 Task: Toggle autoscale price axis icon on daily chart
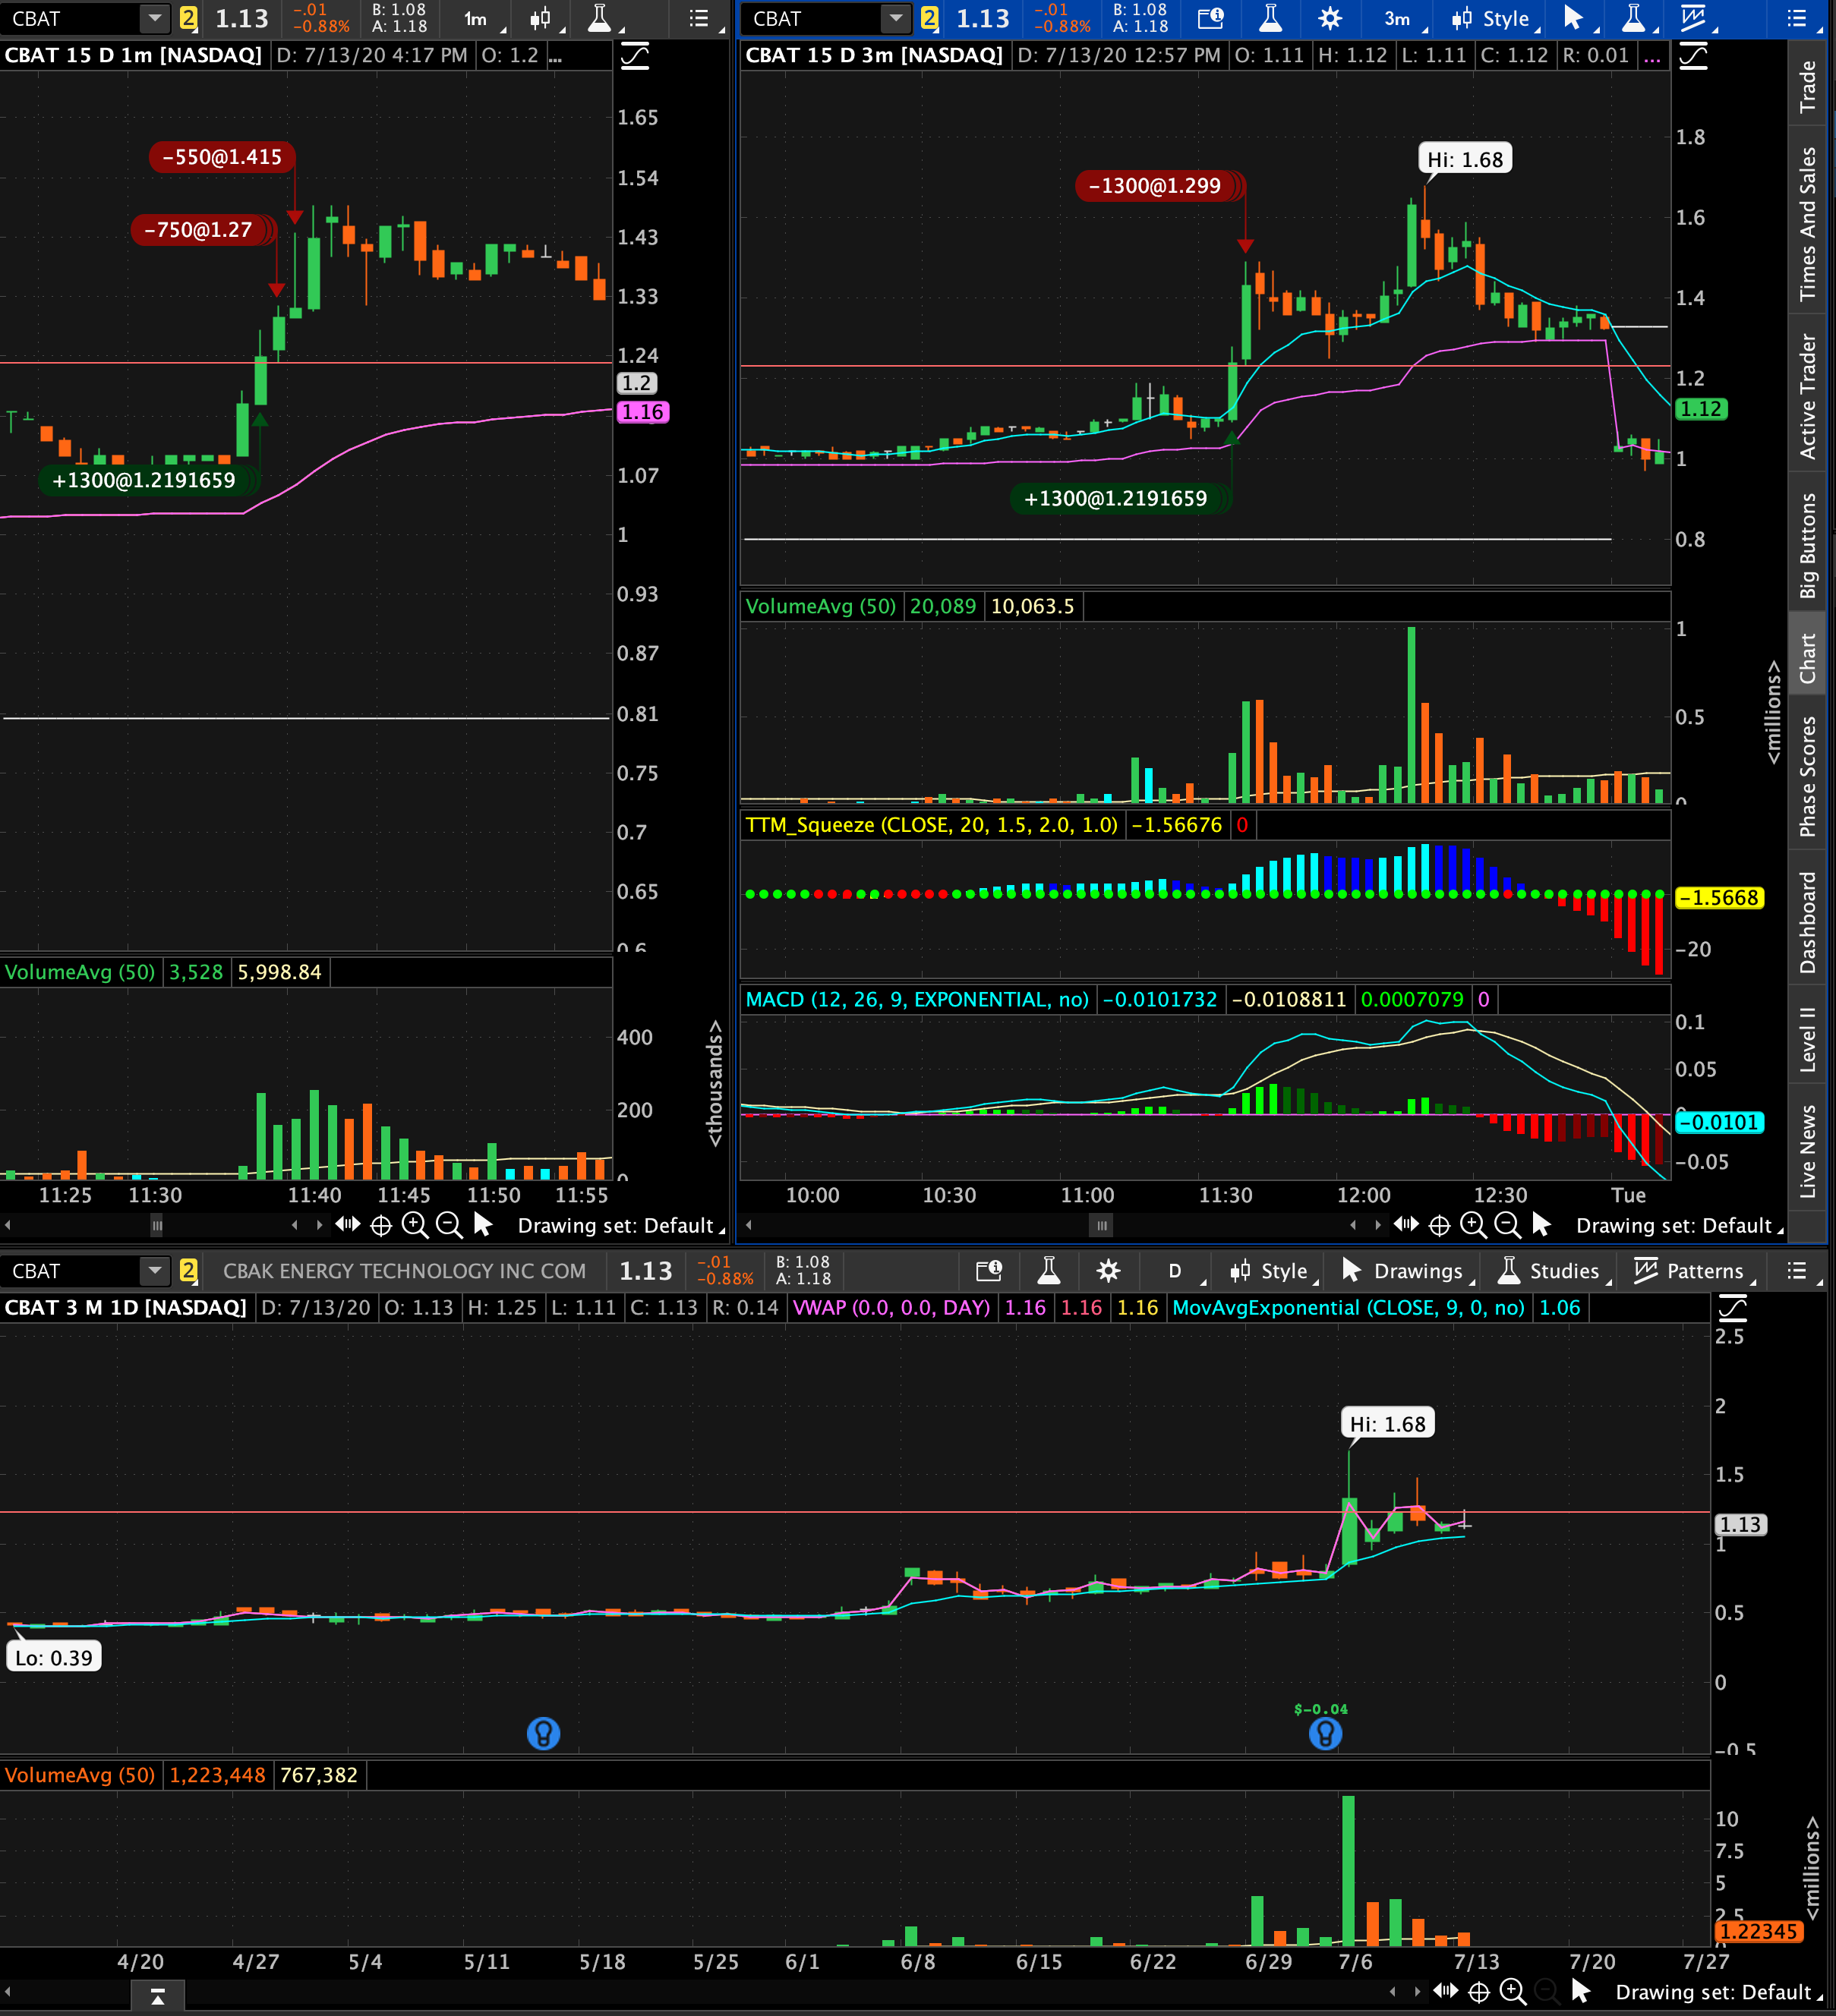click(1732, 1308)
